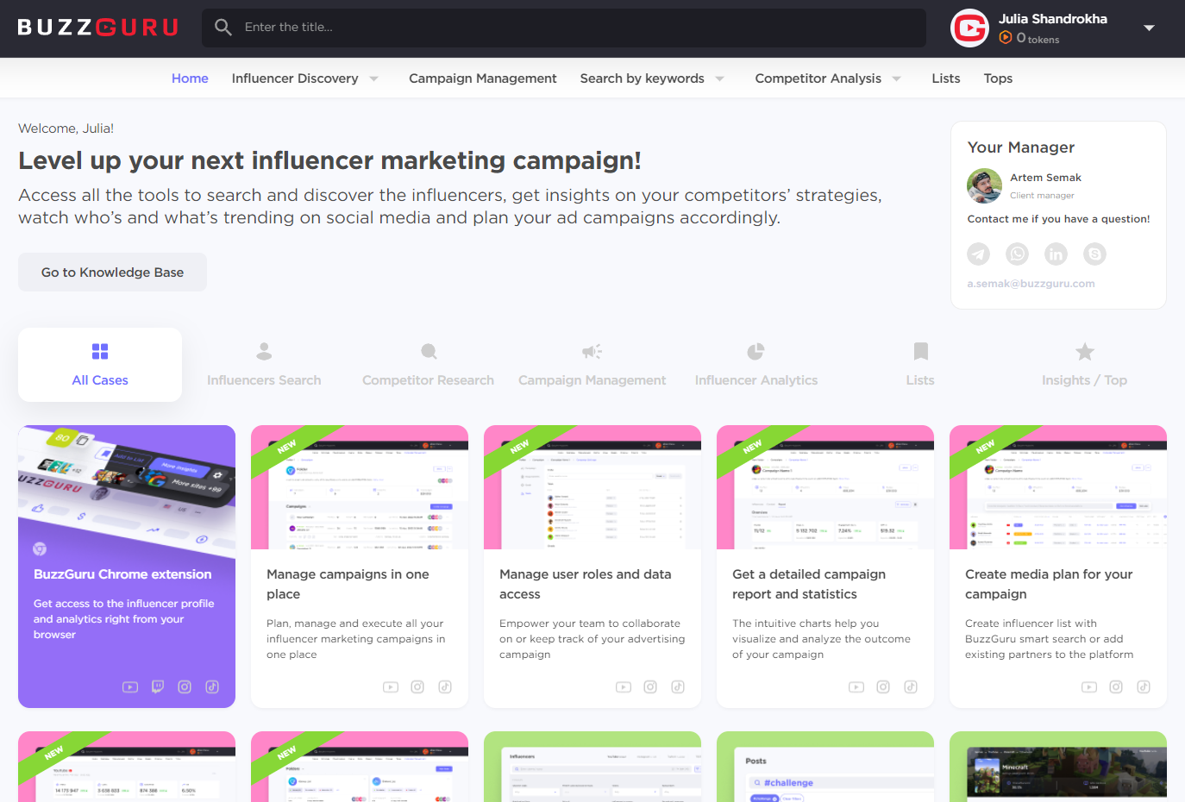Screen dimensions: 1185x802
Task: Click the search magnifier icon in the top bar
Action: 223,28
